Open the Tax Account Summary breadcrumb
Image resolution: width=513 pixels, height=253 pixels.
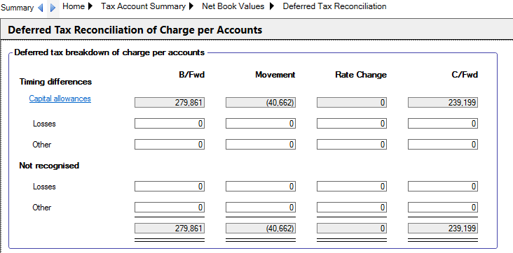point(143,6)
